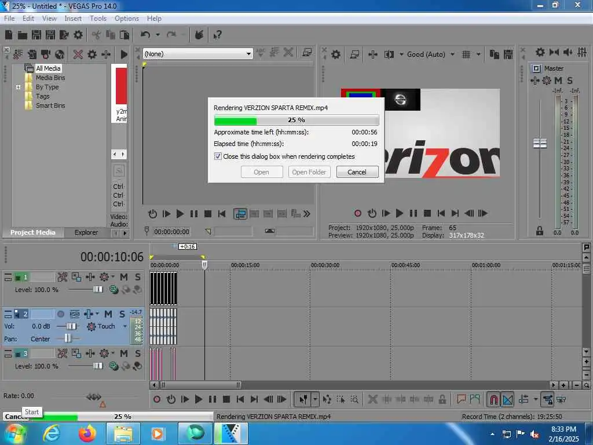
Task: Toggle Master bus mute M button
Action: [x=558, y=81]
